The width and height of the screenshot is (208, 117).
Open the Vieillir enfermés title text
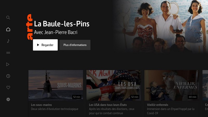tap(158, 105)
